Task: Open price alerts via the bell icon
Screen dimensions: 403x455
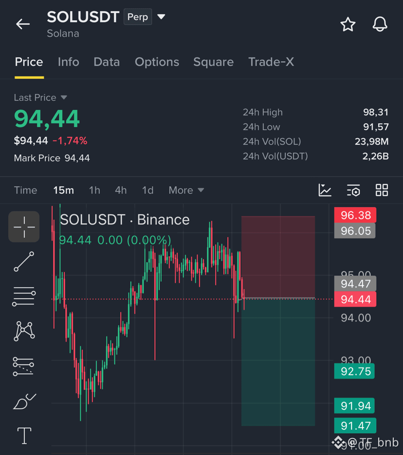Action: (x=380, y=24)
